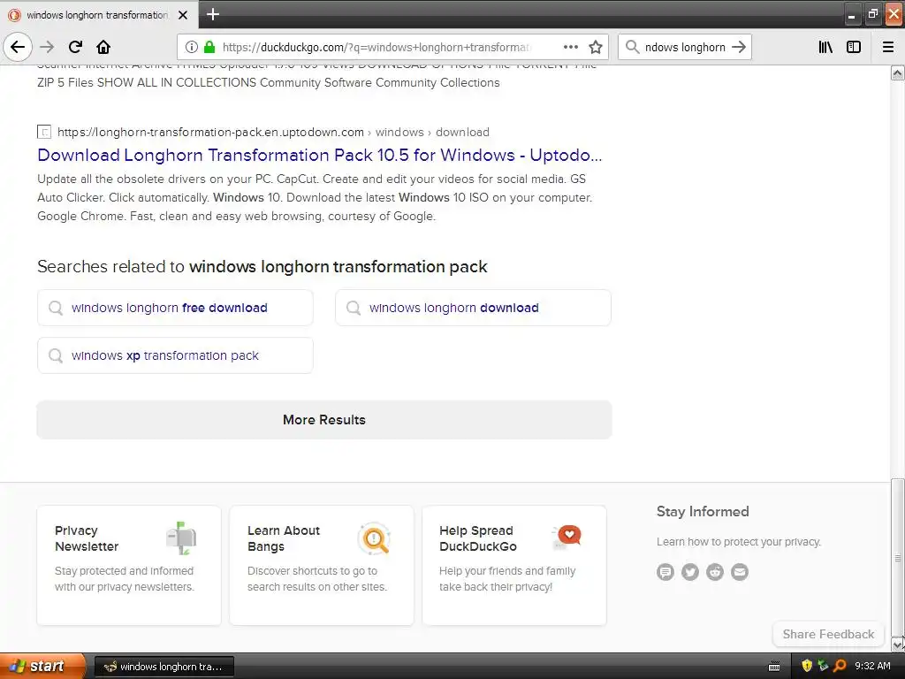
Task: Submit search with the arrow button
Action: [739, 47]
